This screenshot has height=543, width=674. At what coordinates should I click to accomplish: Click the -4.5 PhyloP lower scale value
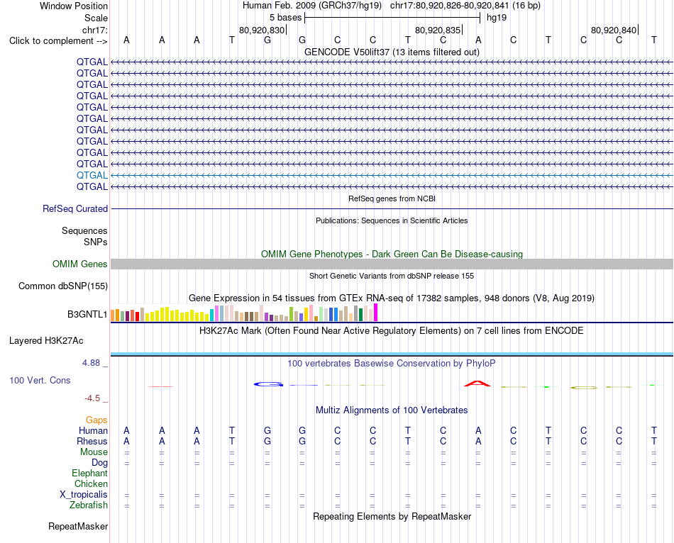click(x=92, y=398)
